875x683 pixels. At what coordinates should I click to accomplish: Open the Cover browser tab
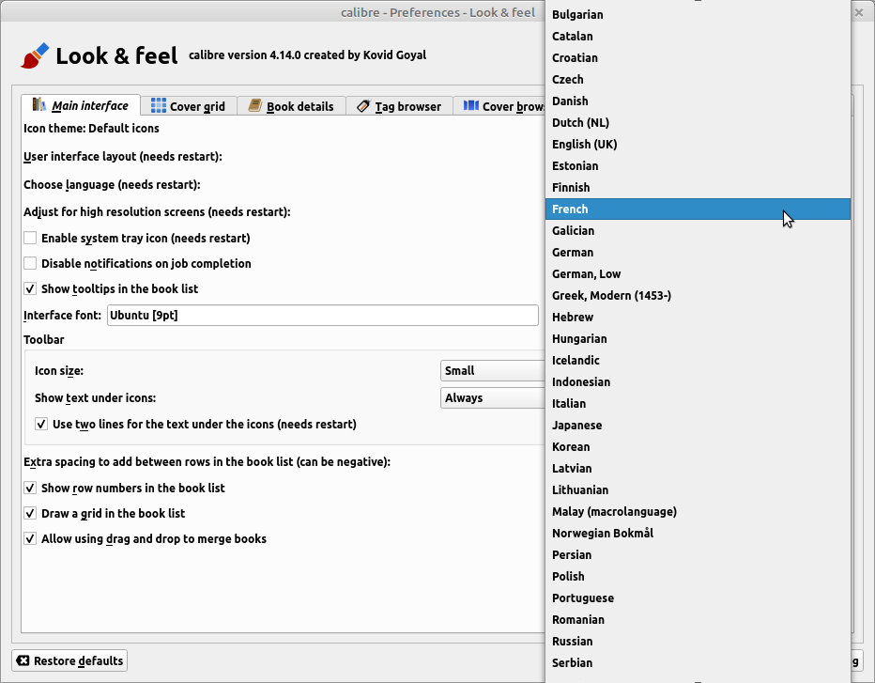499,106
